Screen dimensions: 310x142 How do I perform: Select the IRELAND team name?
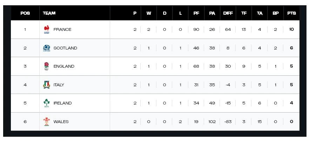[x=62, y=103]
